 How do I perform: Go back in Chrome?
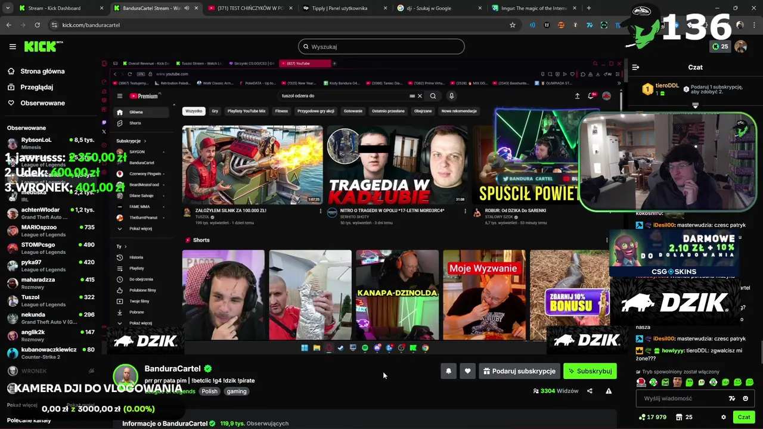point(9,25)
